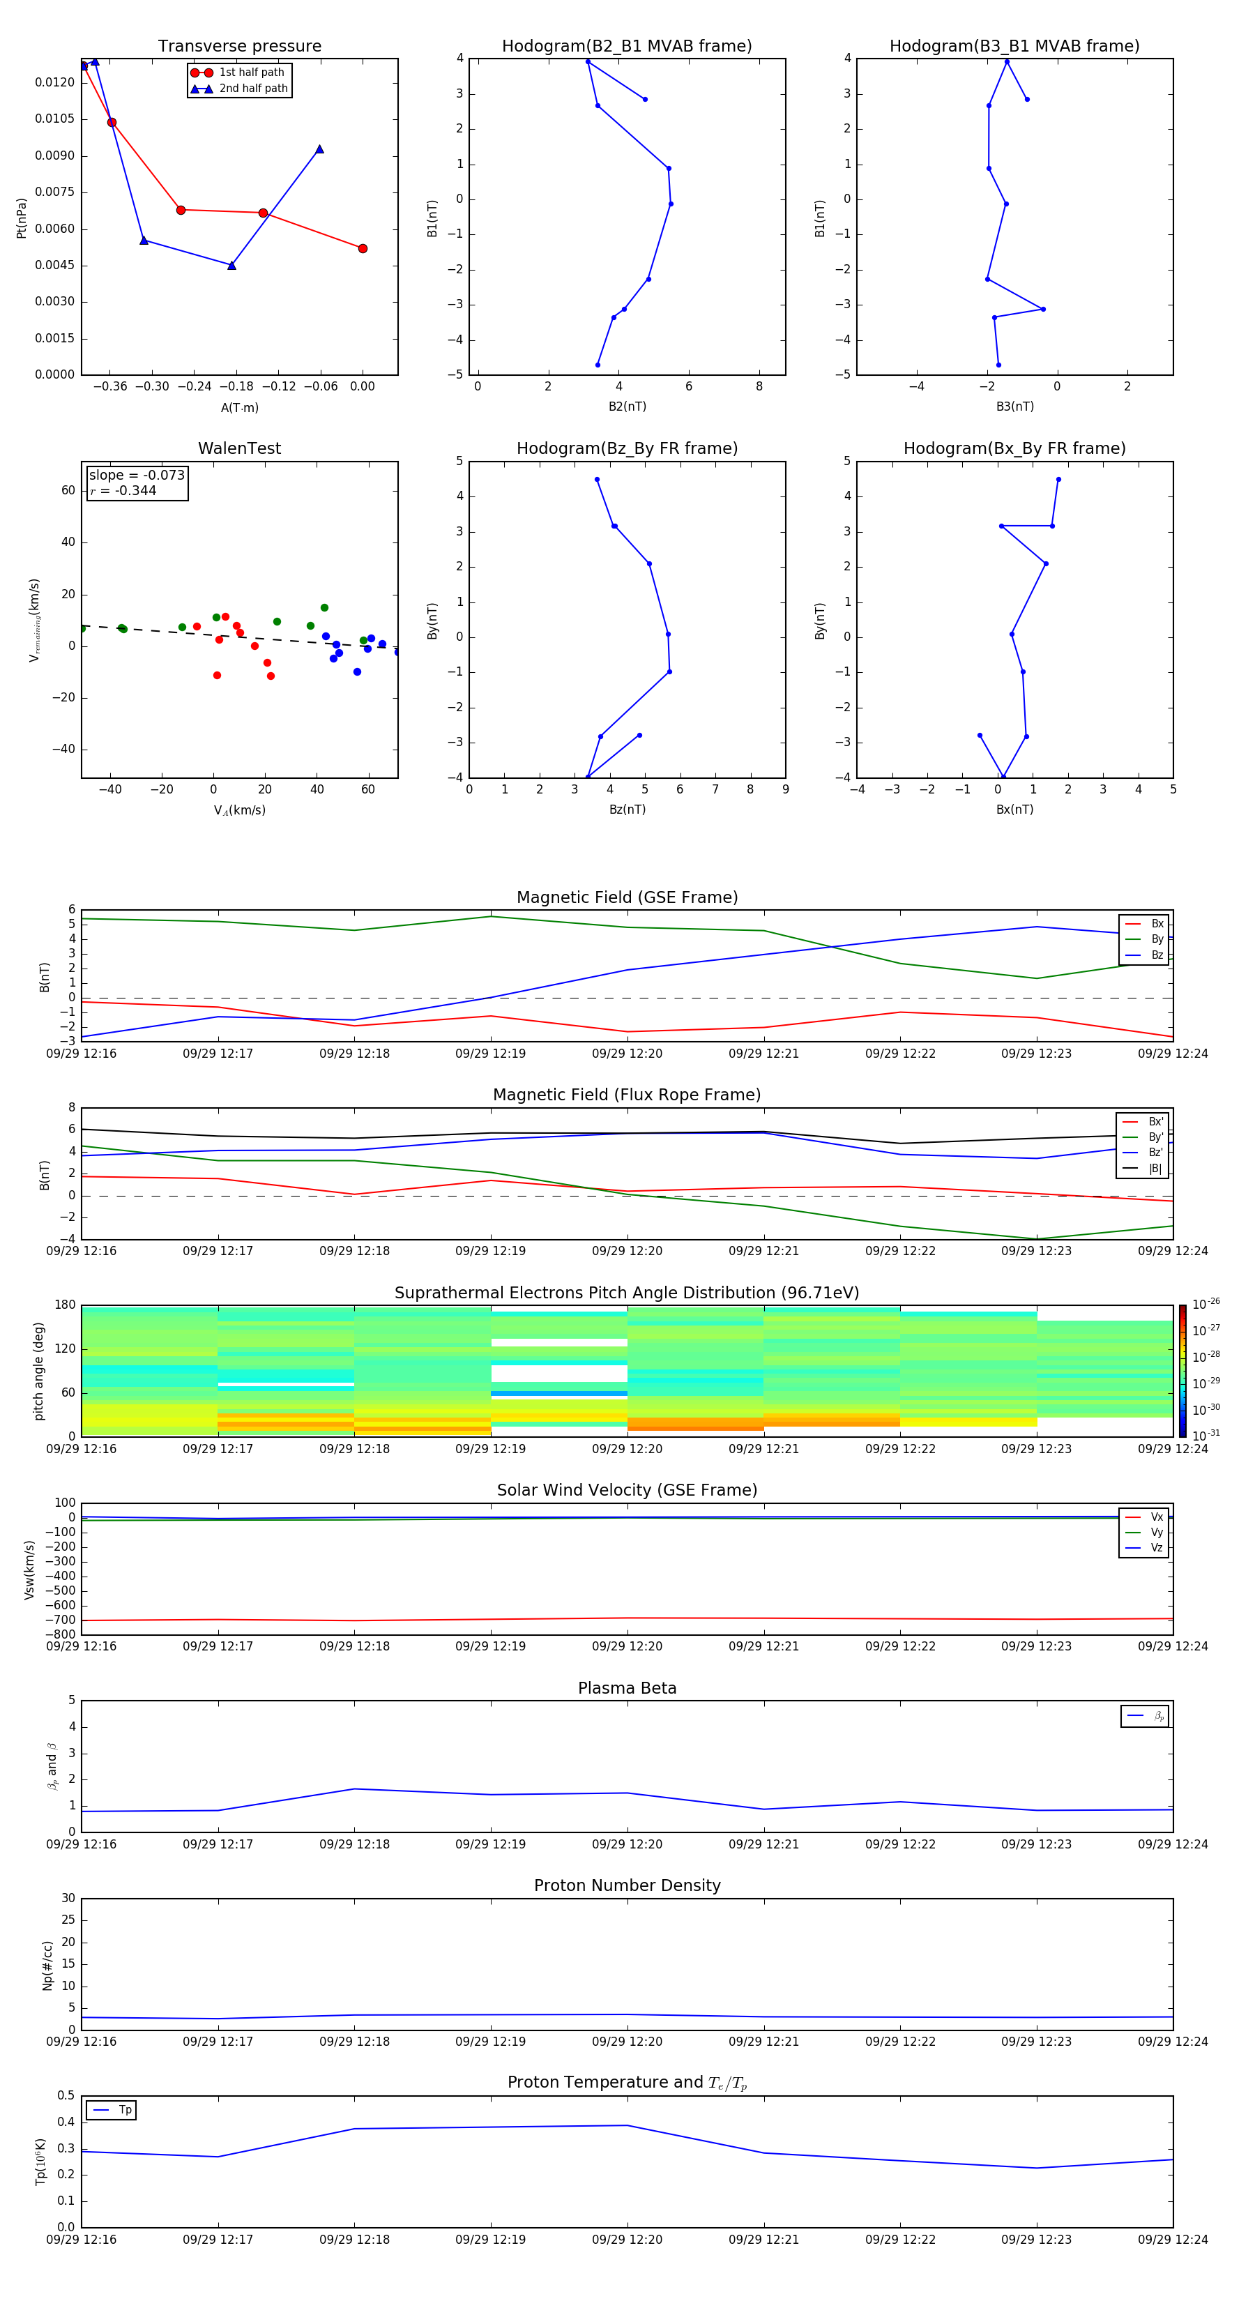Select the Vx entry in velocity legend
Screen dimensions: 1255x2301
coord(1144,1517)
